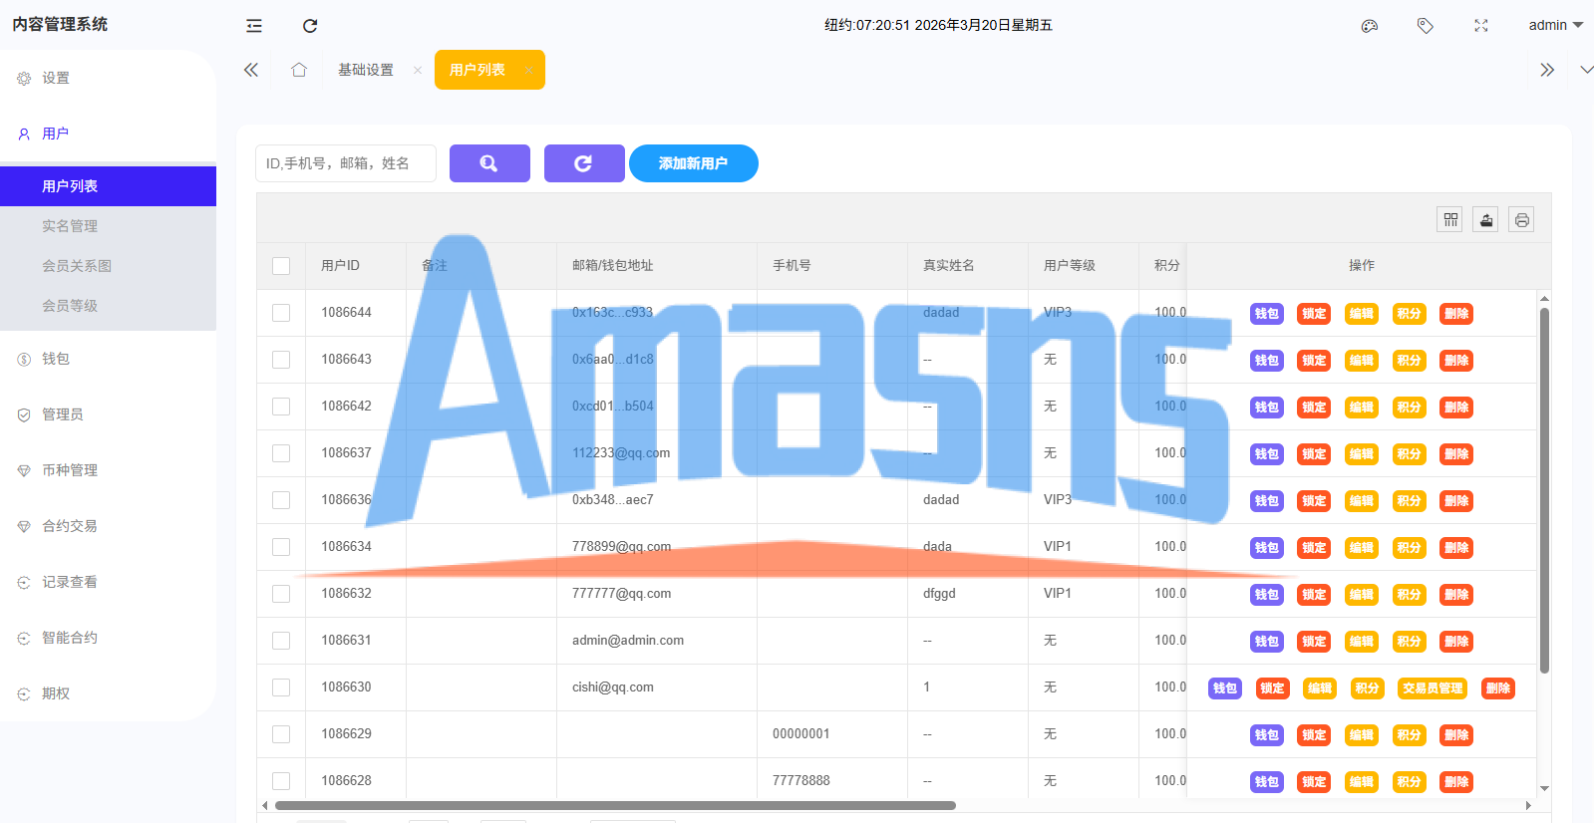Focus the ID, phone, email search field
1594x823 pixels.
click(346, 163)
